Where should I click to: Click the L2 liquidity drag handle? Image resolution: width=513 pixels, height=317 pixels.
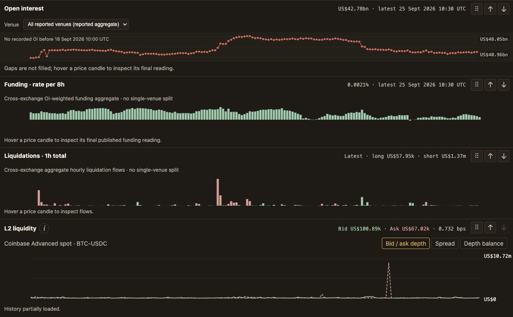pos(476,228)
